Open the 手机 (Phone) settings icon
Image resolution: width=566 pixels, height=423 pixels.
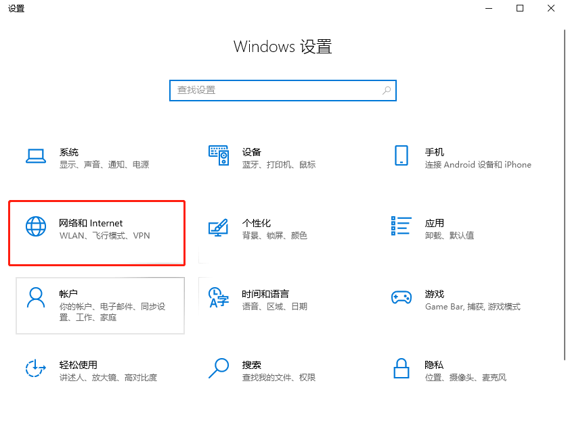(401, 156)
